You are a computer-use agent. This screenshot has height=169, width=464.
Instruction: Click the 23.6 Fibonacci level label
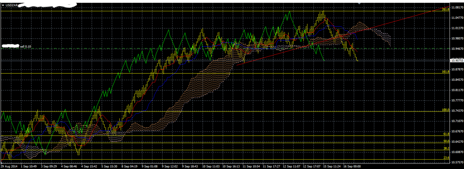[x=446, y=157]
